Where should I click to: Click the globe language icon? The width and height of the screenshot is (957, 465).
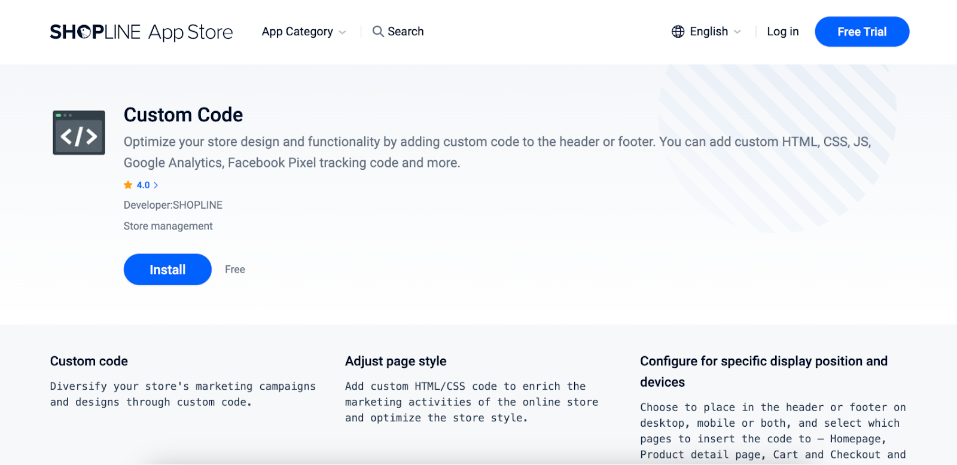click(678, 32)
